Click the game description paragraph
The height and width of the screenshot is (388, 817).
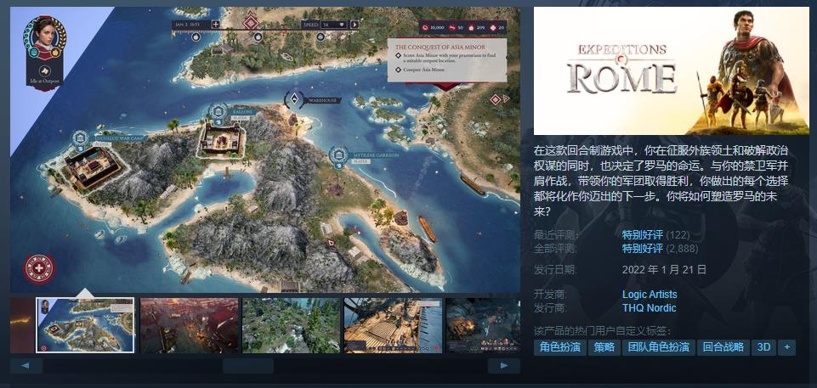[661, 181]
